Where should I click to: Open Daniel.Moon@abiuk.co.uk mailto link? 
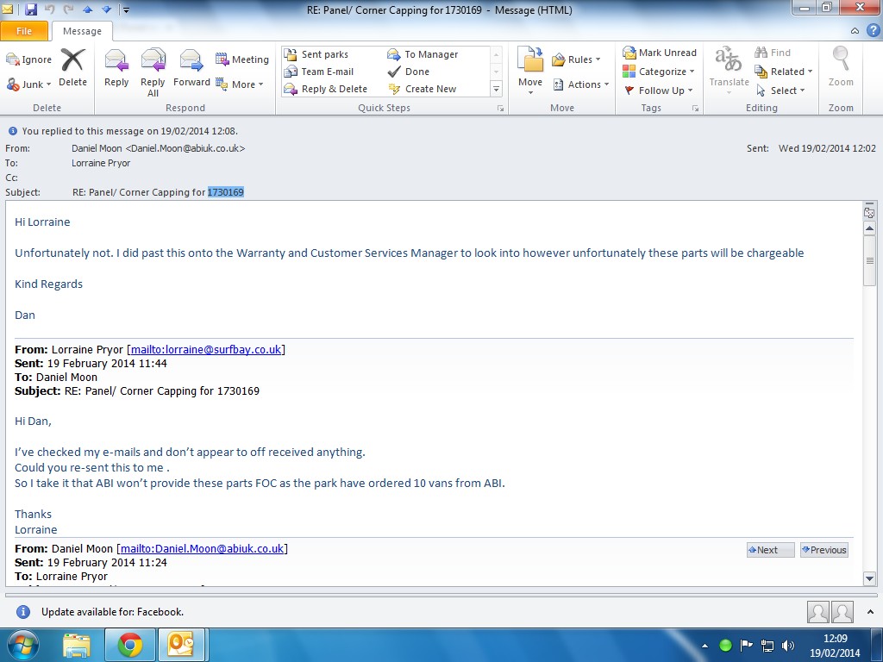[x=202, y=548]
